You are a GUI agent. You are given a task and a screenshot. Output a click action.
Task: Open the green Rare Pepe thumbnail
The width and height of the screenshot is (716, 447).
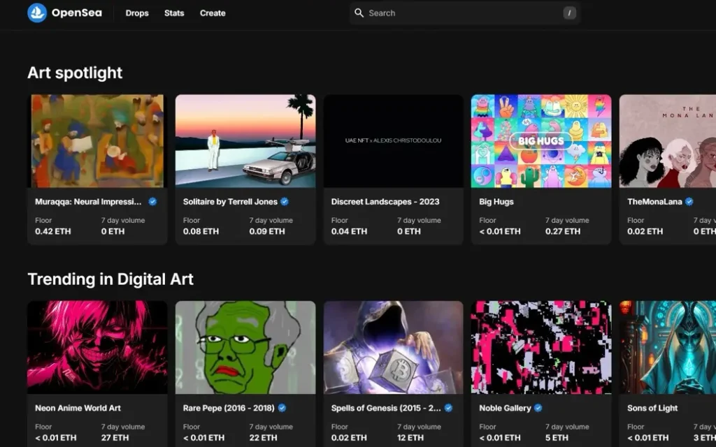[x=245, y=347]
